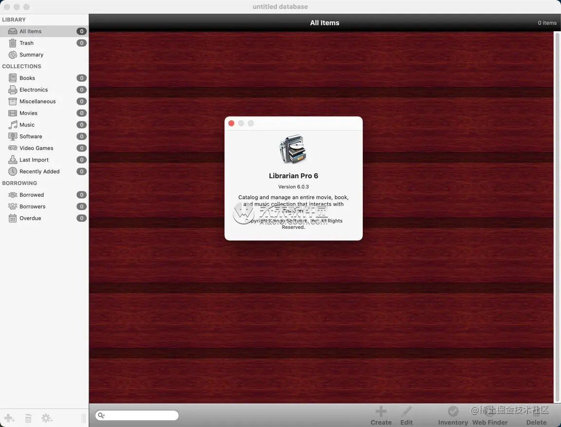Image resolution: width=561 pixels, height=427 pixels.
Task: Open the Recently Added collection
Action: [44, 171]
